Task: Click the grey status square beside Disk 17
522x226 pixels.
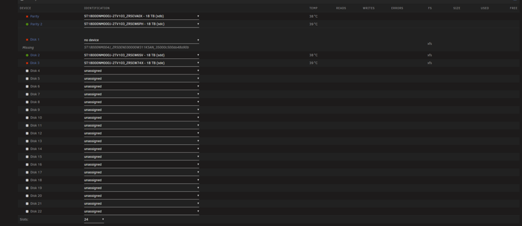Action: 27,172
